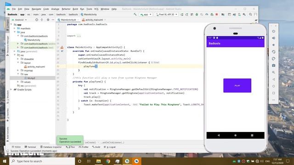Open emulator extended controls three dots
This screenshot has width=294, height=165.
[x=274, y=100]
